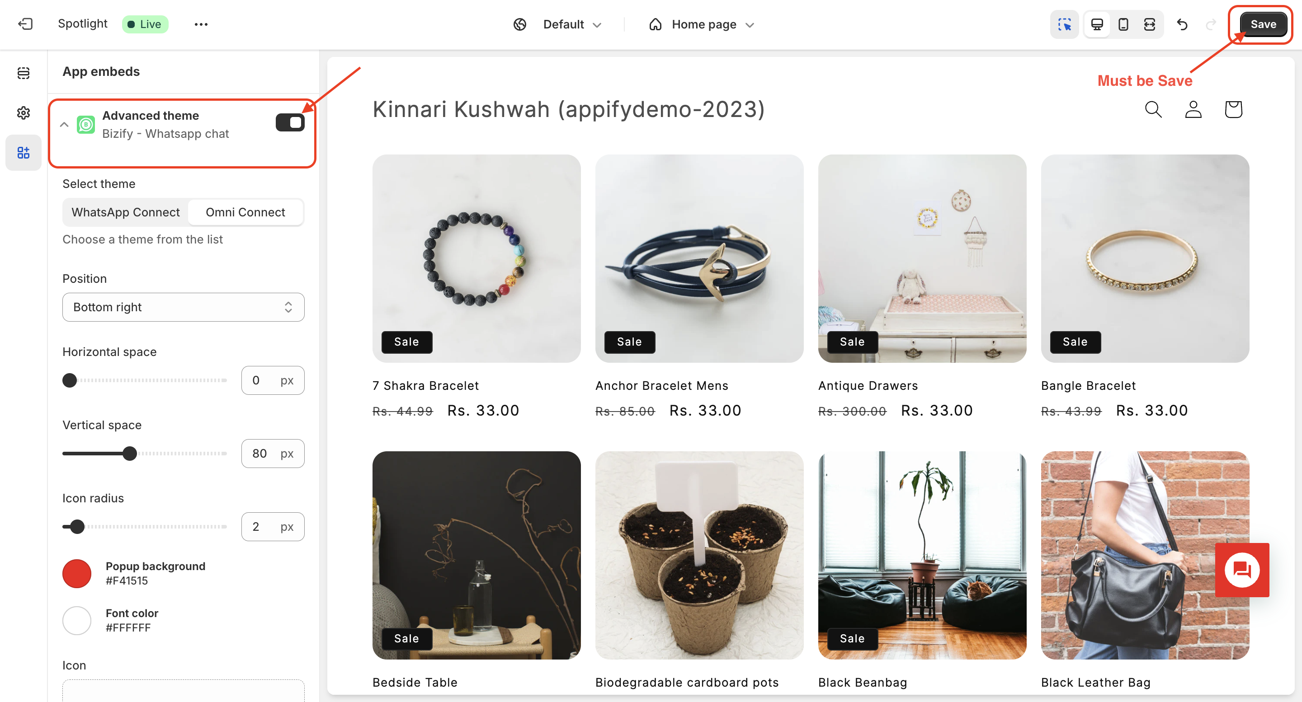Switch to desktop preview icon
The height and width of the screenshot is (702, 1302).
[1097, 24]
